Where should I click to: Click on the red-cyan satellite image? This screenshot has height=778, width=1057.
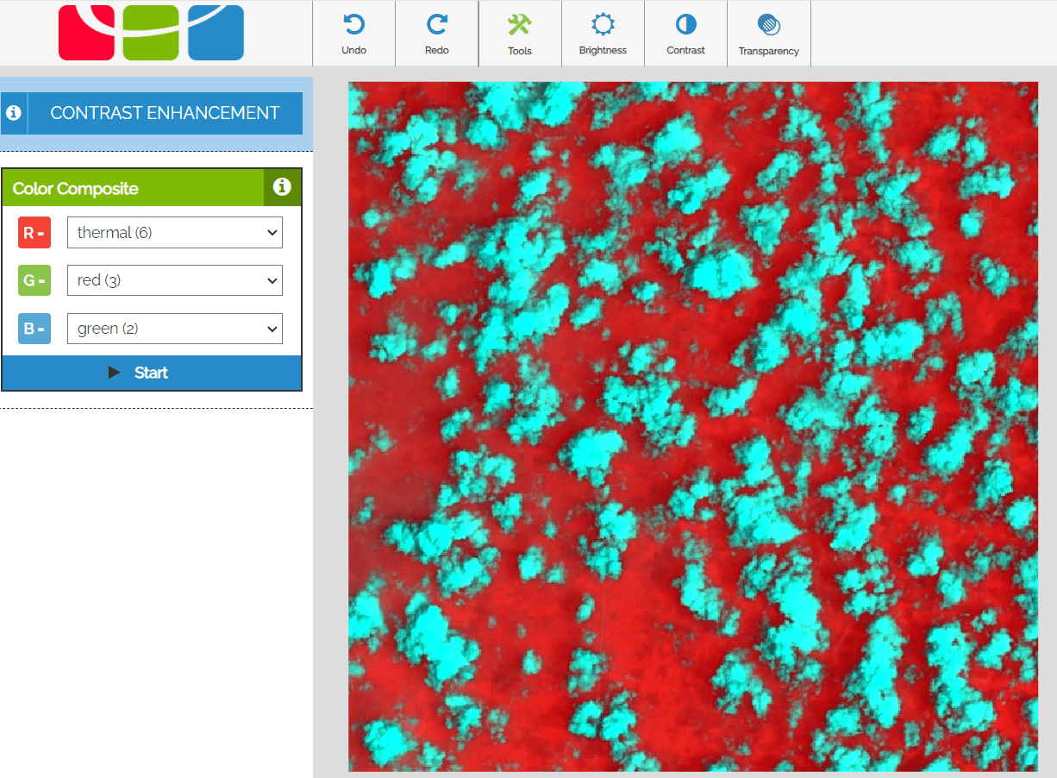[692, 426]
